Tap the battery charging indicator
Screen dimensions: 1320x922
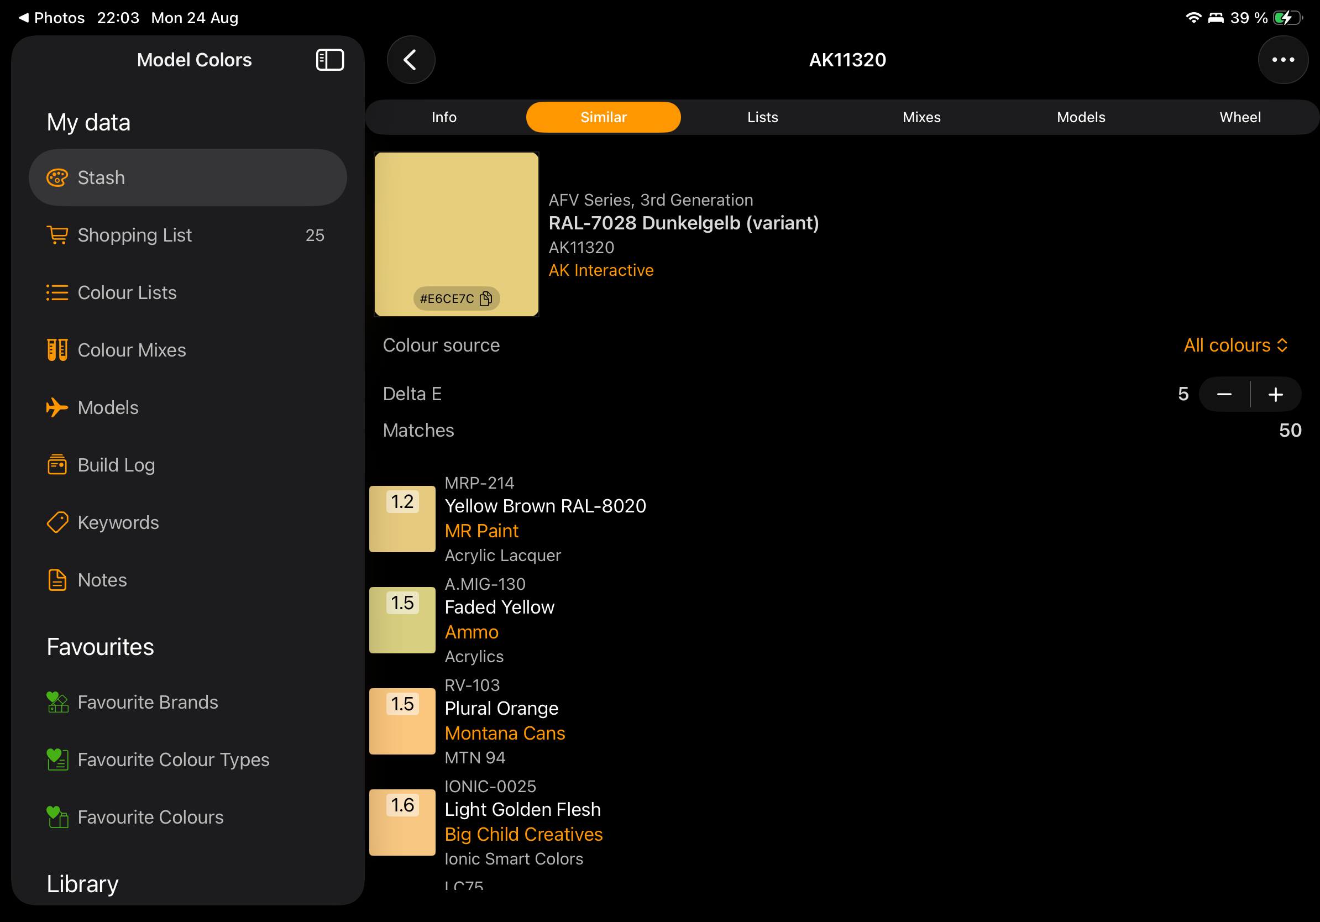(x=1288, y=18)
